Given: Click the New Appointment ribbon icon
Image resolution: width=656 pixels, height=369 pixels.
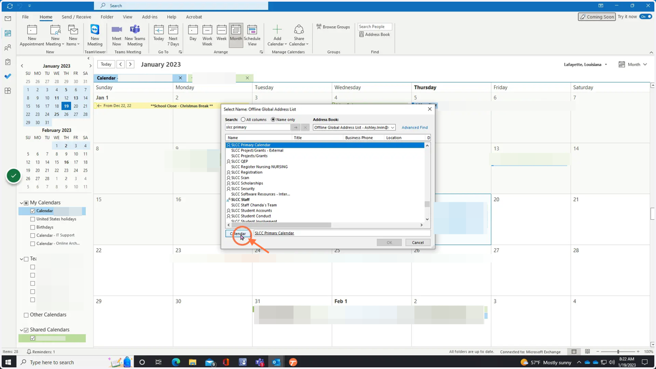Looking at the screenshot, I should point(32,36).
